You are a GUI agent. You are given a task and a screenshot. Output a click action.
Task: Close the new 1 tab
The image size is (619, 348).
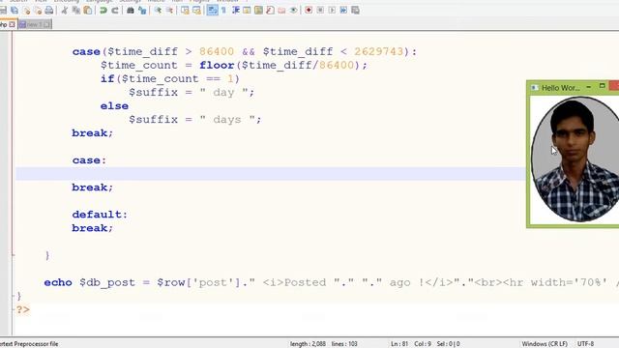(x=47, y=24)
